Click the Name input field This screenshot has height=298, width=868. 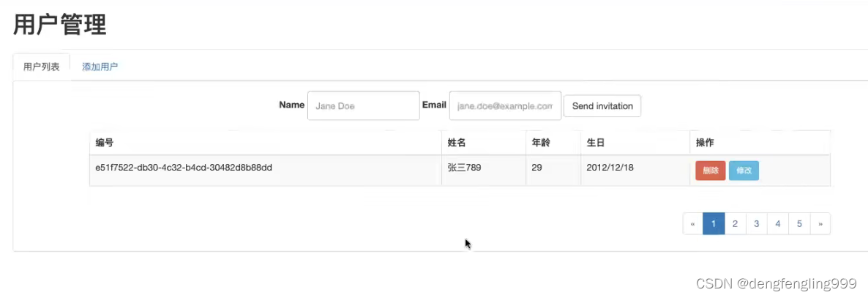(x=364, y=105)
